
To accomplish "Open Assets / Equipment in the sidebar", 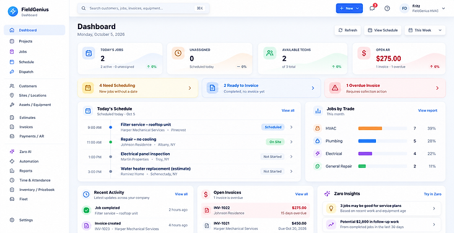I will coord(35,105).
